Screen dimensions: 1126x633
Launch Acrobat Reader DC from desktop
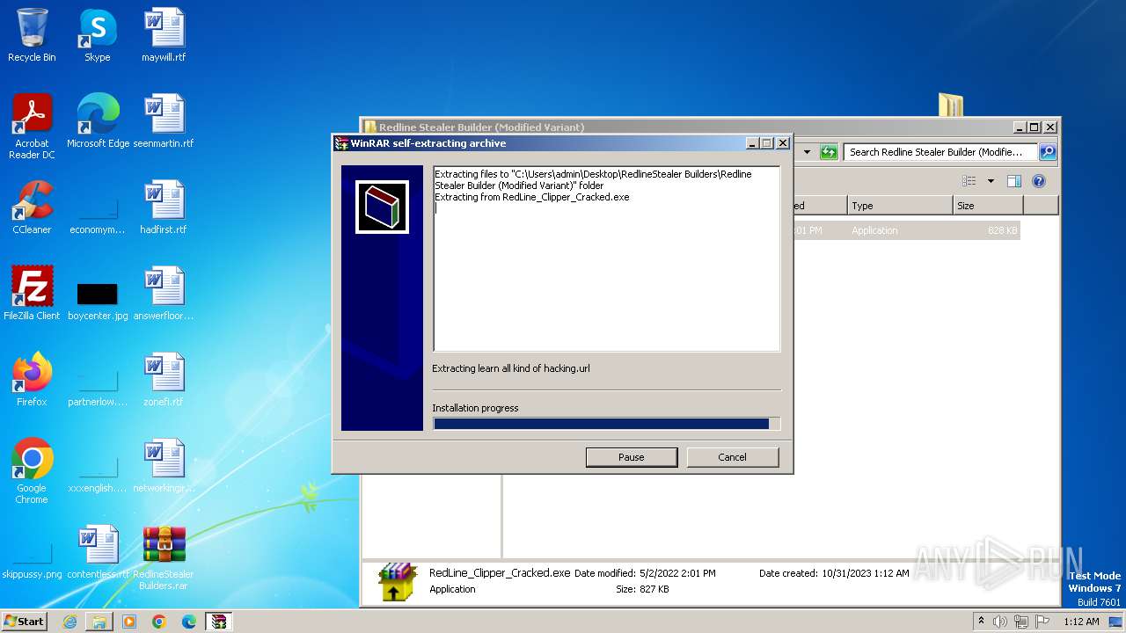32,126
